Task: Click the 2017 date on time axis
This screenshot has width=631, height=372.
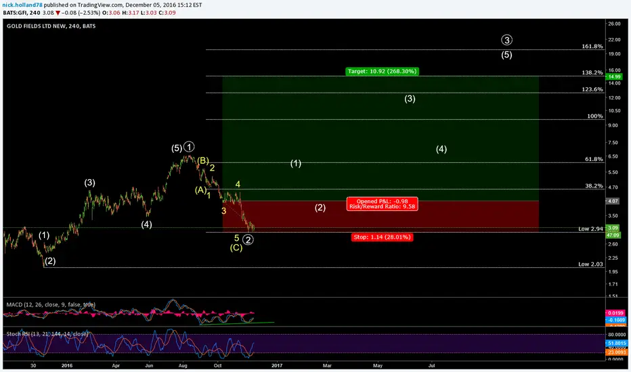Action: pos(277,365)
